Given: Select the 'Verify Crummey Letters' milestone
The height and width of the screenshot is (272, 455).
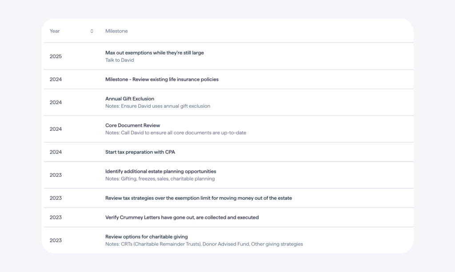Looking at the screenshot, I should coord(182,218).
